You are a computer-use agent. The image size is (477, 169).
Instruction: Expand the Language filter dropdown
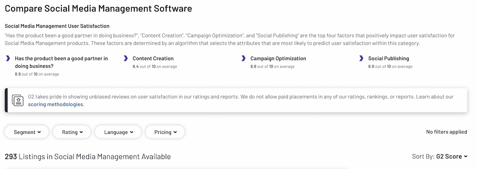pyautogui.click(x=118, y=132)
